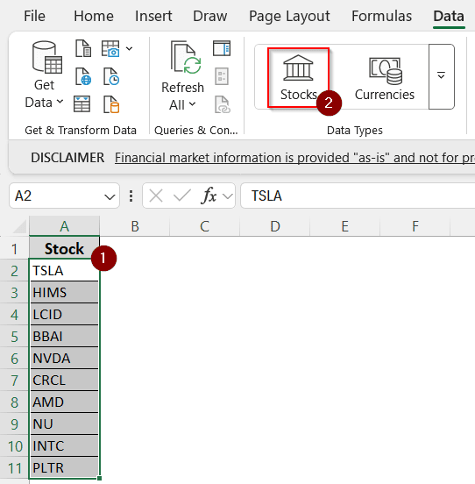Select row 2 header

point(14,271)
